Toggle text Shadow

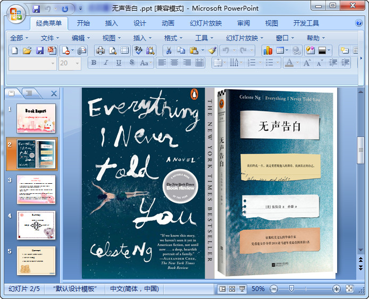[131, 63]
